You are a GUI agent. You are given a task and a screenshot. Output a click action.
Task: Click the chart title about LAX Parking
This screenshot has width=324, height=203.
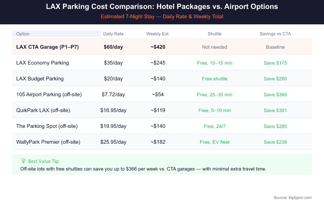coord(162,7)
